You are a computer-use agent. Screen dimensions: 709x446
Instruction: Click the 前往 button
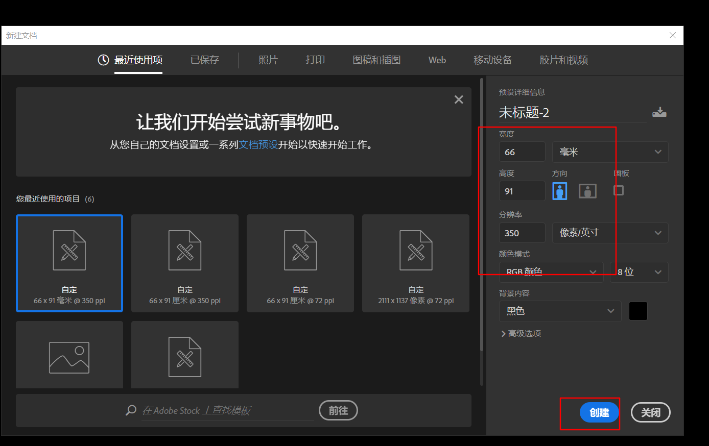click(x=338, y=410)
